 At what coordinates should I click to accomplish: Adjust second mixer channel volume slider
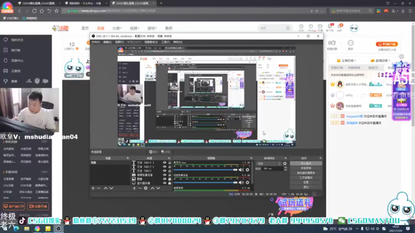click(205, 183)
